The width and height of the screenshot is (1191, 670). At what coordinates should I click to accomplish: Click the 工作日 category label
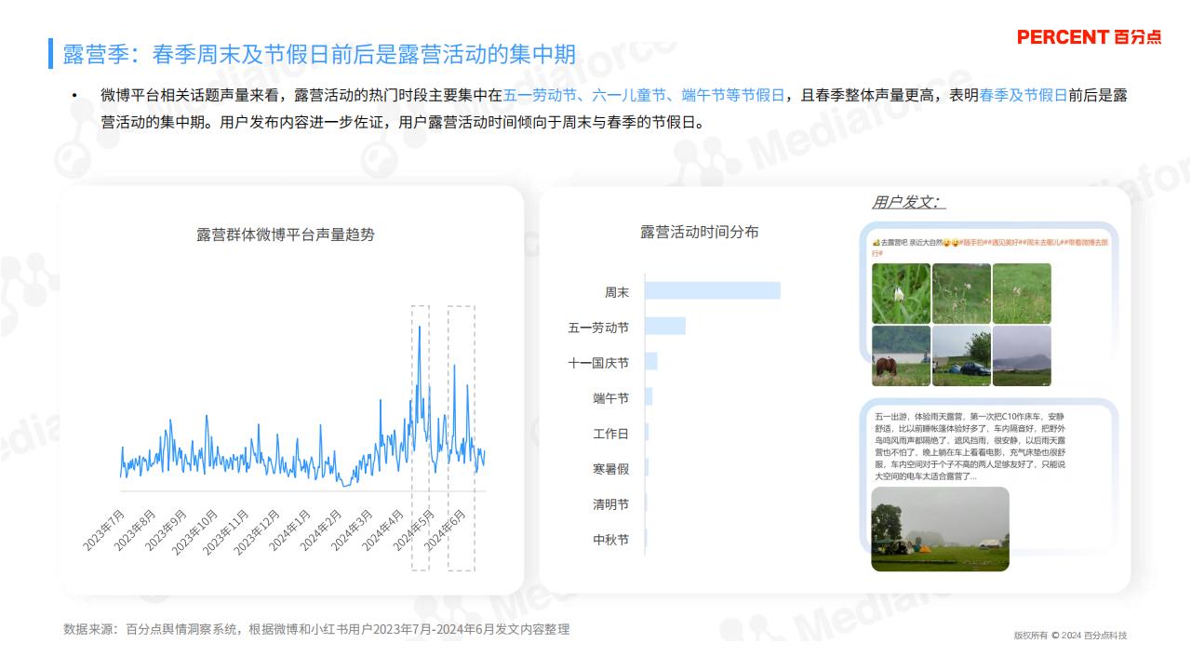[610, 434]
